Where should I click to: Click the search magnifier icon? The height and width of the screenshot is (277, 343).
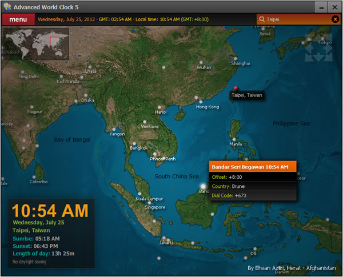tap(262, 19)
